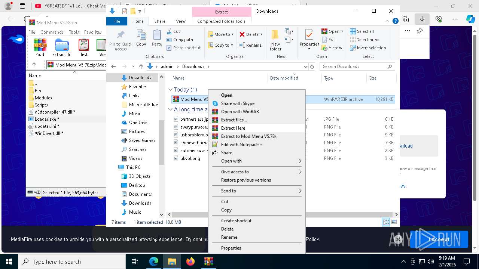479x269 pixels.
Task: Switch to the View ribbon tab
Action: 181,21
